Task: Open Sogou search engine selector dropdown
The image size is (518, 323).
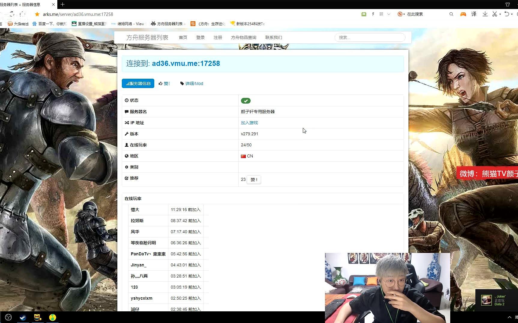Action: coord(401,14)
